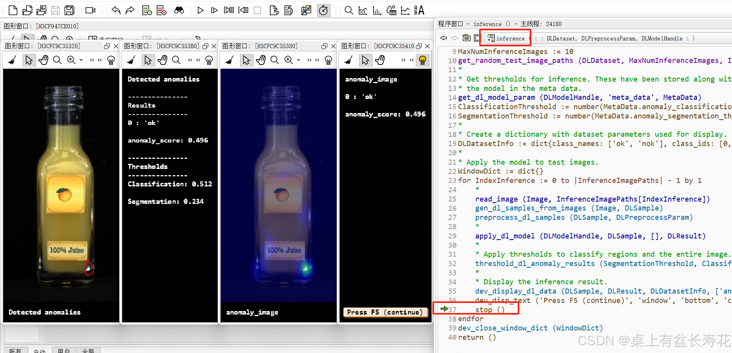Open zoom dropdown arrow in window H3CFC9C35380
The height and width of the screenshot is (353, 732).
pos(298,60)
